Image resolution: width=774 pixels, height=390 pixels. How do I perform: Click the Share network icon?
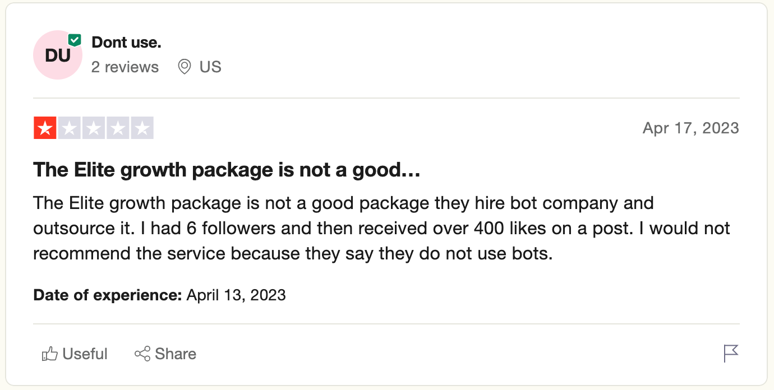(142, 354)
